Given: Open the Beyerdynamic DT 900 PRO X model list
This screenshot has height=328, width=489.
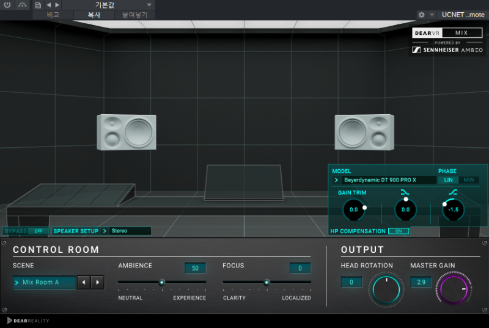Looking at the screenshot, I should (x=388, y=180).
